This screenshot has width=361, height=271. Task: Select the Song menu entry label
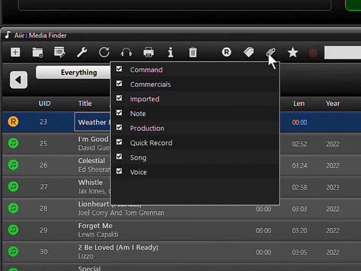point(138,158)
